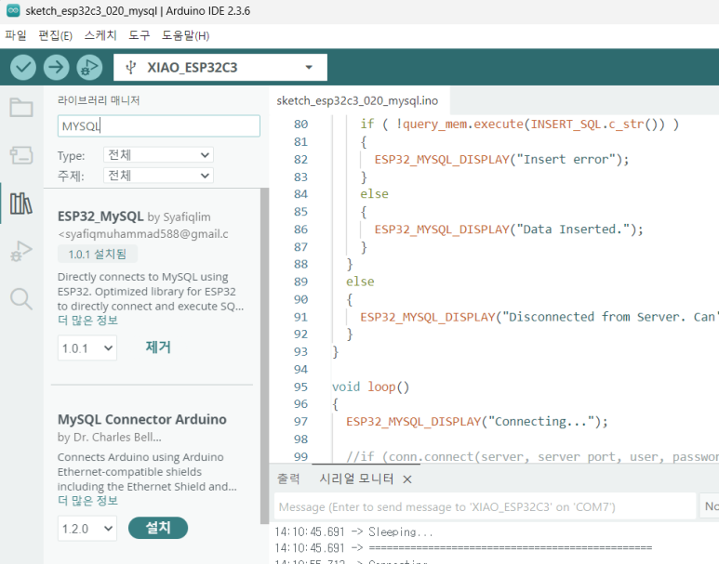Open the Debug sidebar panel icon
The width and height of the screenshot is (719, 564).
coord(21,251)
